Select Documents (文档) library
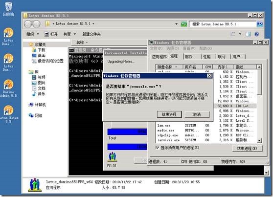 39,88
